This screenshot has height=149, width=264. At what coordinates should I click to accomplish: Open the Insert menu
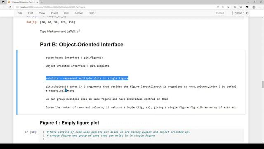[x=54, y=13]
